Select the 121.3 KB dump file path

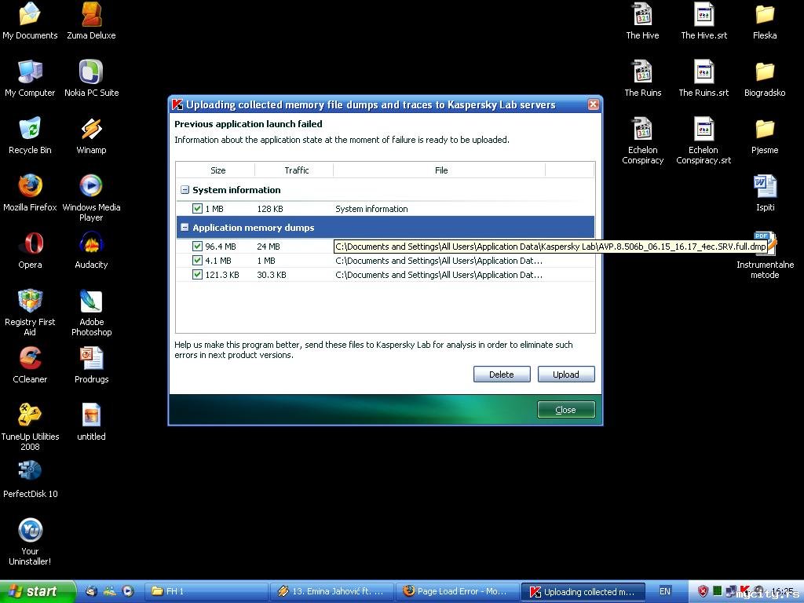click(x=438, y=275)
